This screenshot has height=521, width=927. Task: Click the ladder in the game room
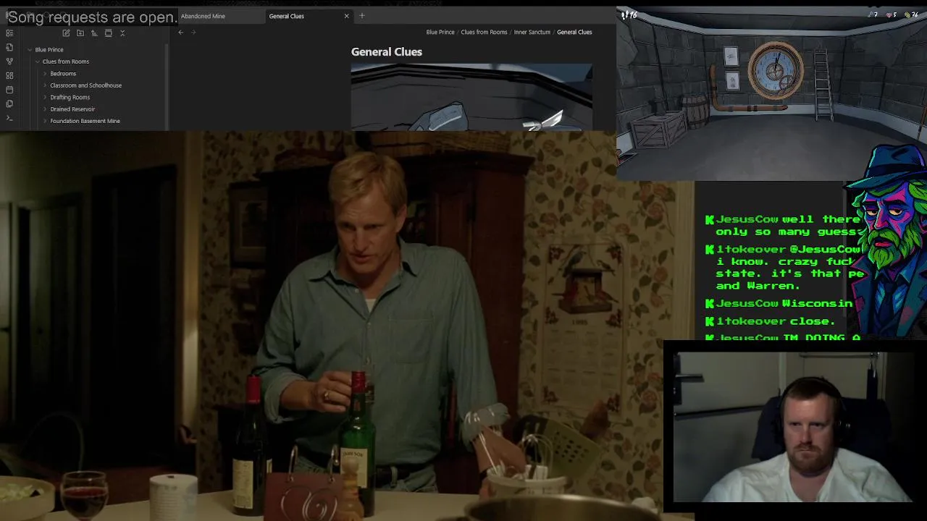click(x=822, y=85)
